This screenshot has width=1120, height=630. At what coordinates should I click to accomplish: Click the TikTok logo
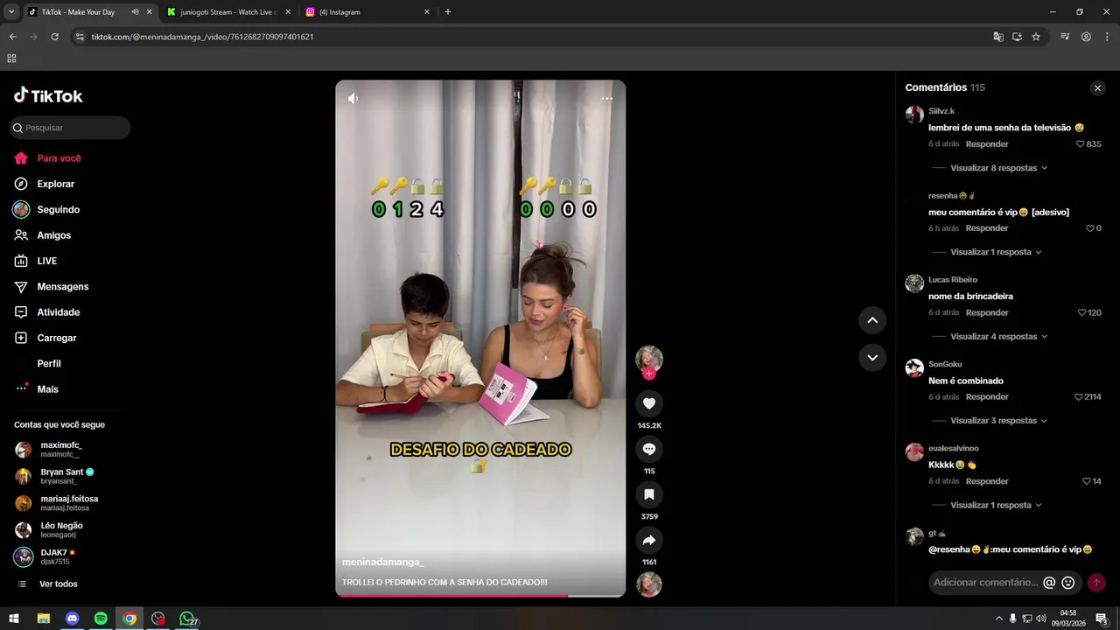[48, 96]
